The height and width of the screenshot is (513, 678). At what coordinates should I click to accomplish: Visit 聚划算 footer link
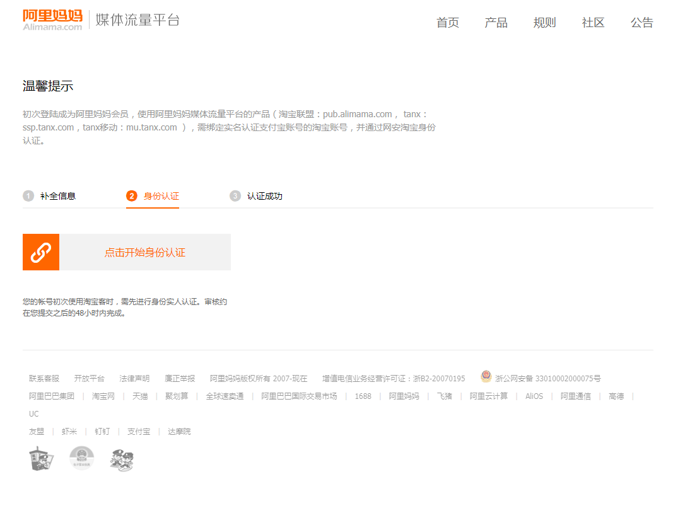[x=177, y=396]
